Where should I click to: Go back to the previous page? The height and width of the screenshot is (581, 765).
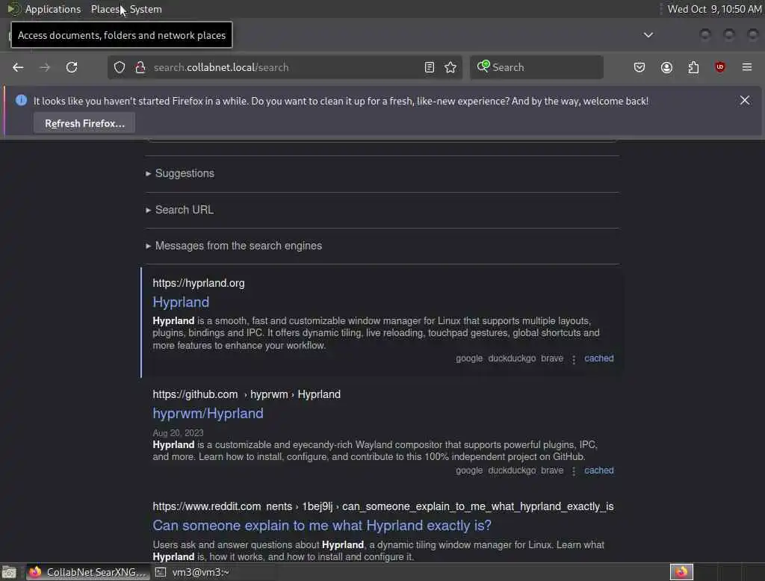pyautogui.click(x=18, y=67)
